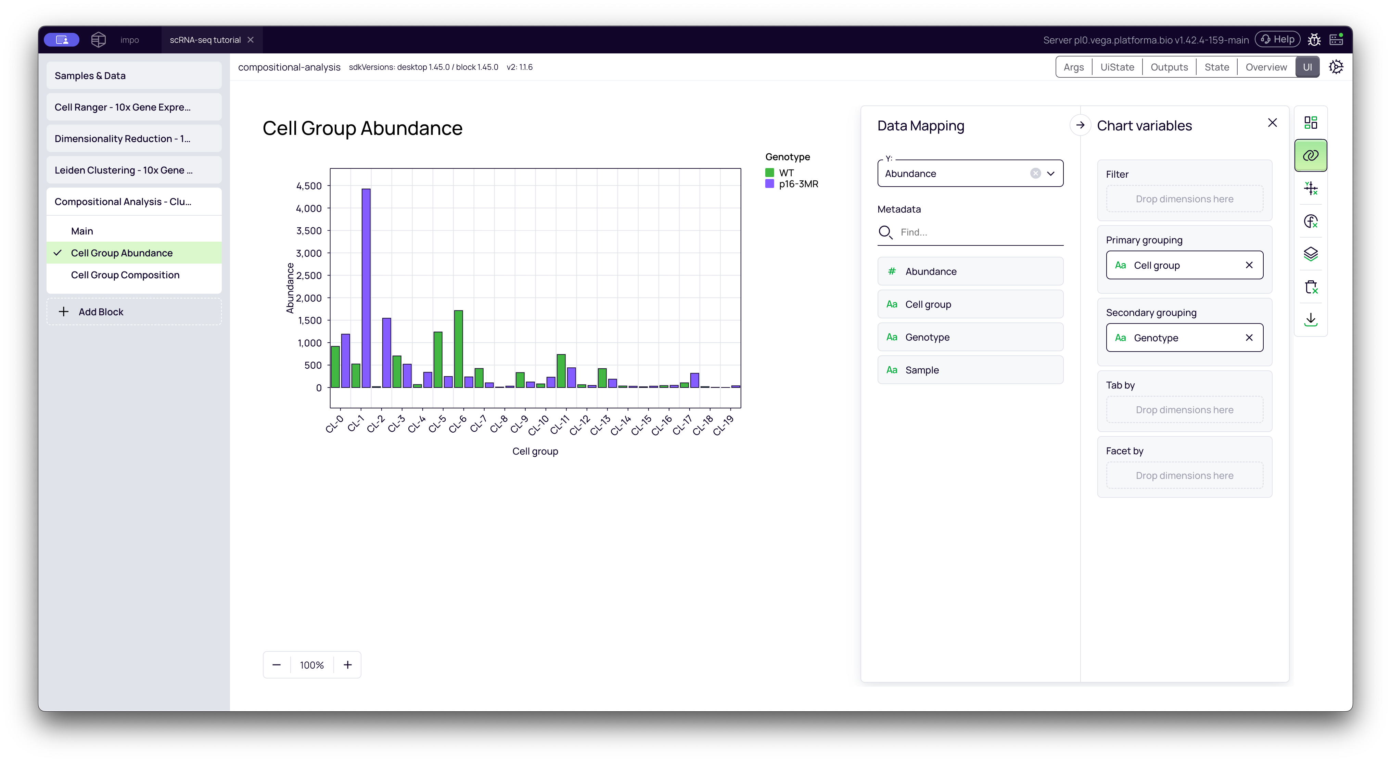Clear the Y Abundance selection
This screenshot has height=762, width=1391.
coord(1035,173)
